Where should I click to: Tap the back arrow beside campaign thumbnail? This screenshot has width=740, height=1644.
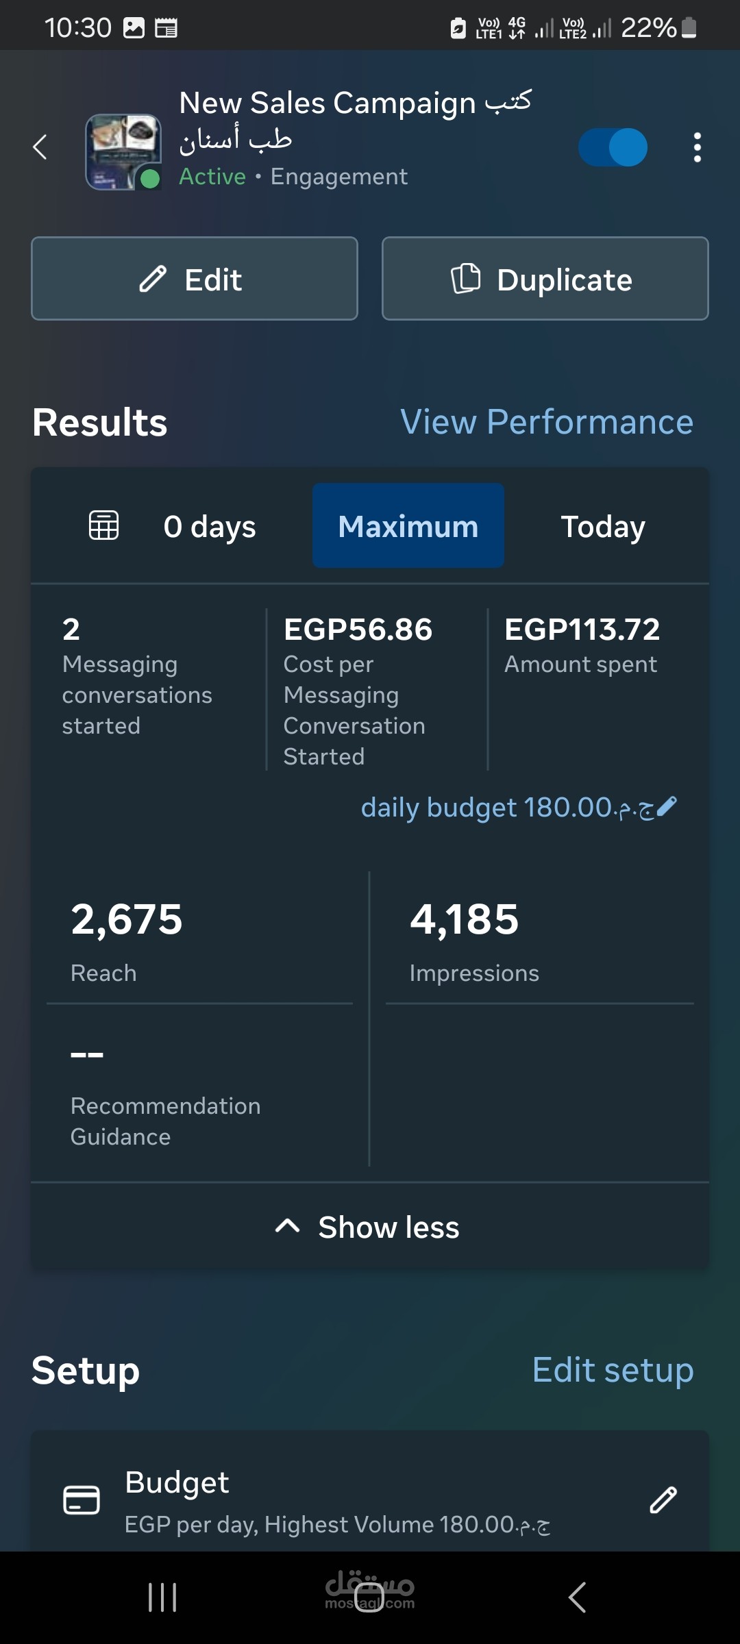[x=40, y=147]
